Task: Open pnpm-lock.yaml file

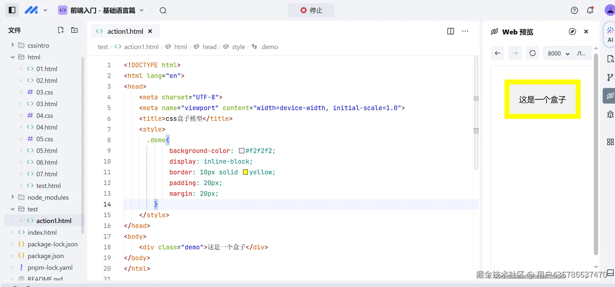Action: 50,268
